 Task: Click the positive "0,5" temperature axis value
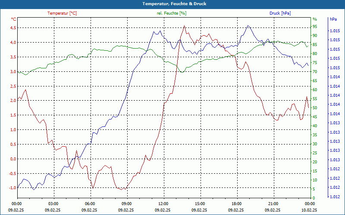point(13,144)
